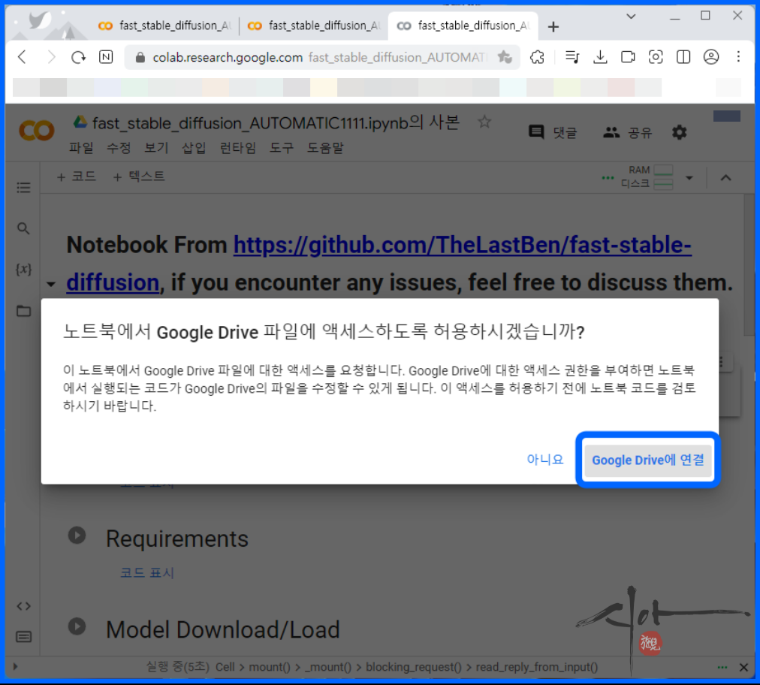Expand the bottom status bar arrow
The width and height of the screenshot is (760, 685).
pyautogui.click(x=15, y=666)
